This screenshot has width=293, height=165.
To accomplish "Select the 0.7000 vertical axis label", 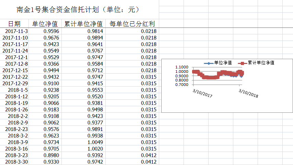I will 182,85.
